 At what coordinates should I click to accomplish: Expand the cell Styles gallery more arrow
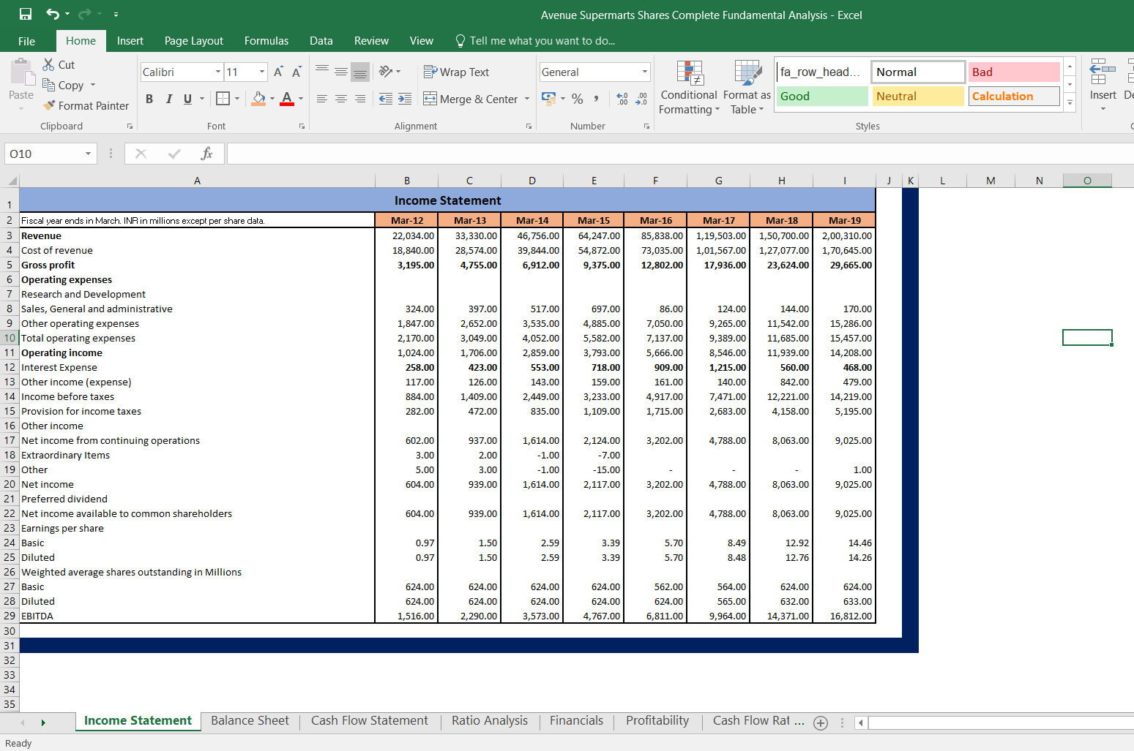tap(1070, 102)
